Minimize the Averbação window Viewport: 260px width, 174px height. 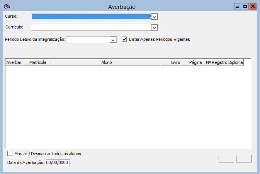(237, 7)
